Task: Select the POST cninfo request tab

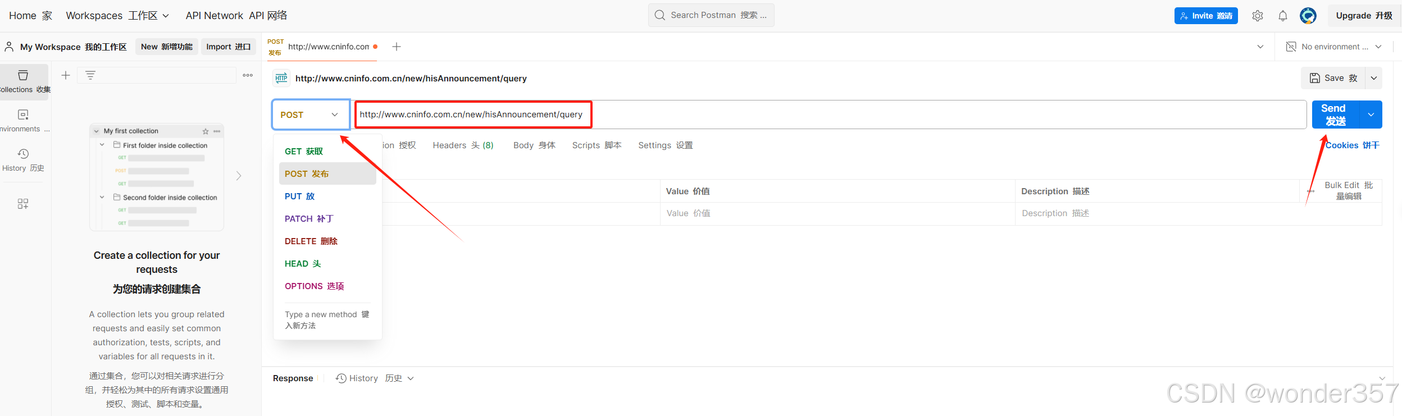Action: click(322, 47)
